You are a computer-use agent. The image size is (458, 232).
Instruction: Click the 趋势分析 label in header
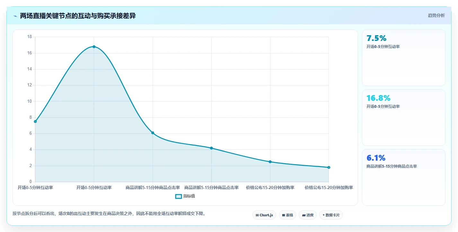point(436,15)
